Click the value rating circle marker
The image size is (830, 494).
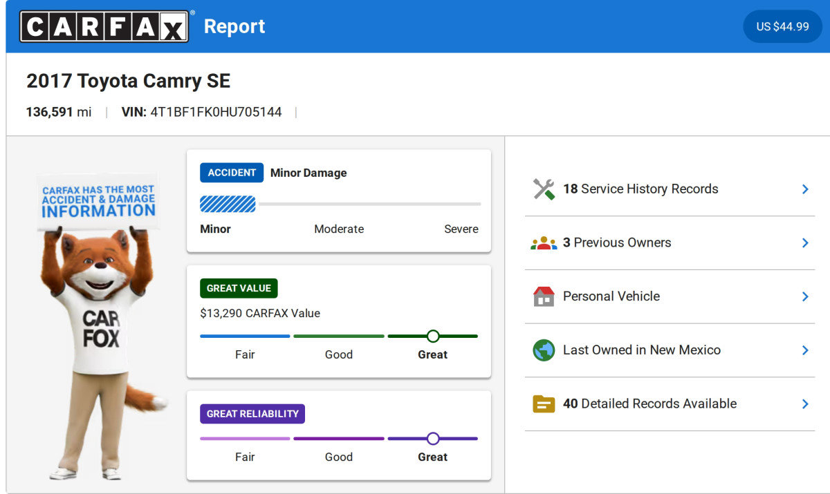[x=433, y=336]
